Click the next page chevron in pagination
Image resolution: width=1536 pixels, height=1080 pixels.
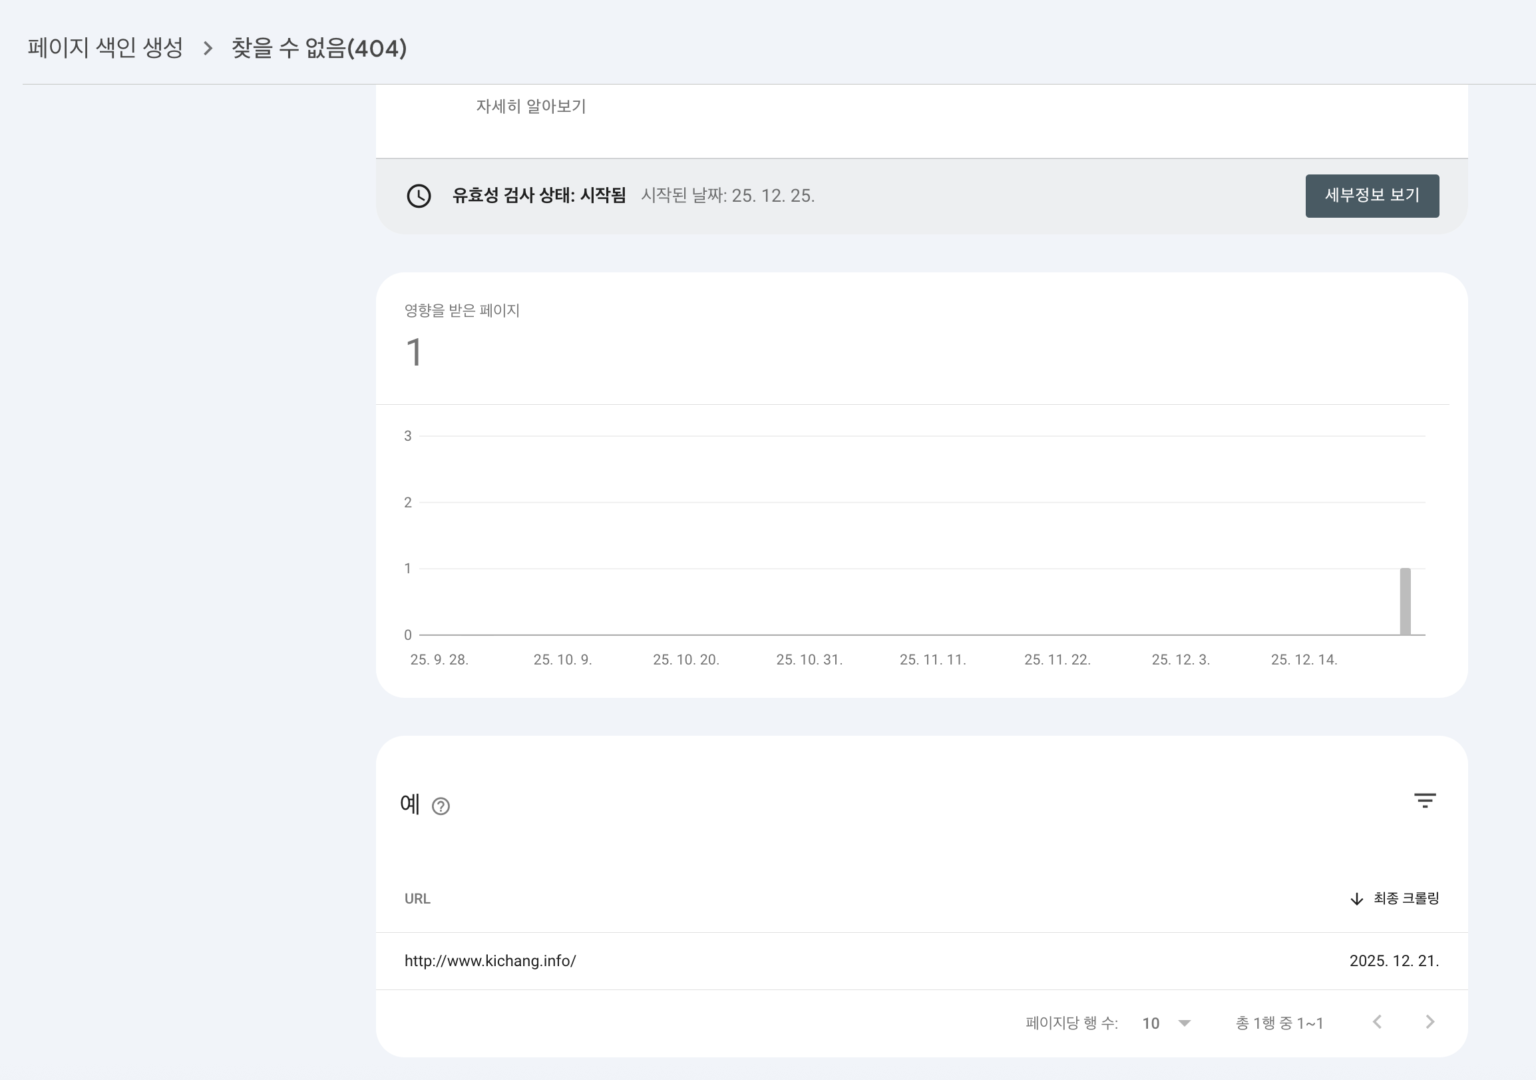[x=1430, y=1023]
